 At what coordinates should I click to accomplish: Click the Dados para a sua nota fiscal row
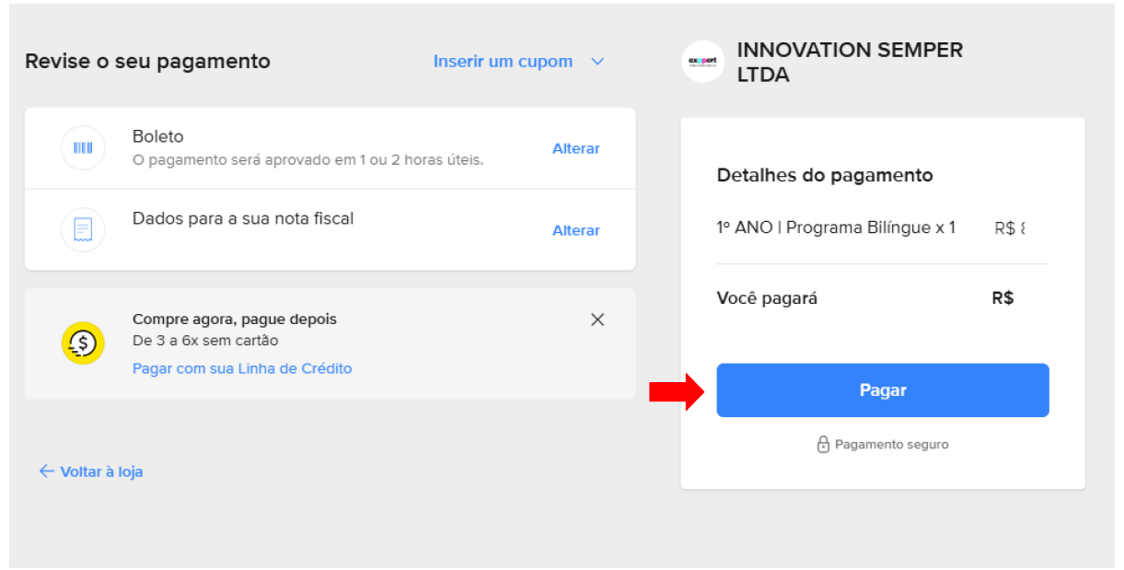coord(243,219)
